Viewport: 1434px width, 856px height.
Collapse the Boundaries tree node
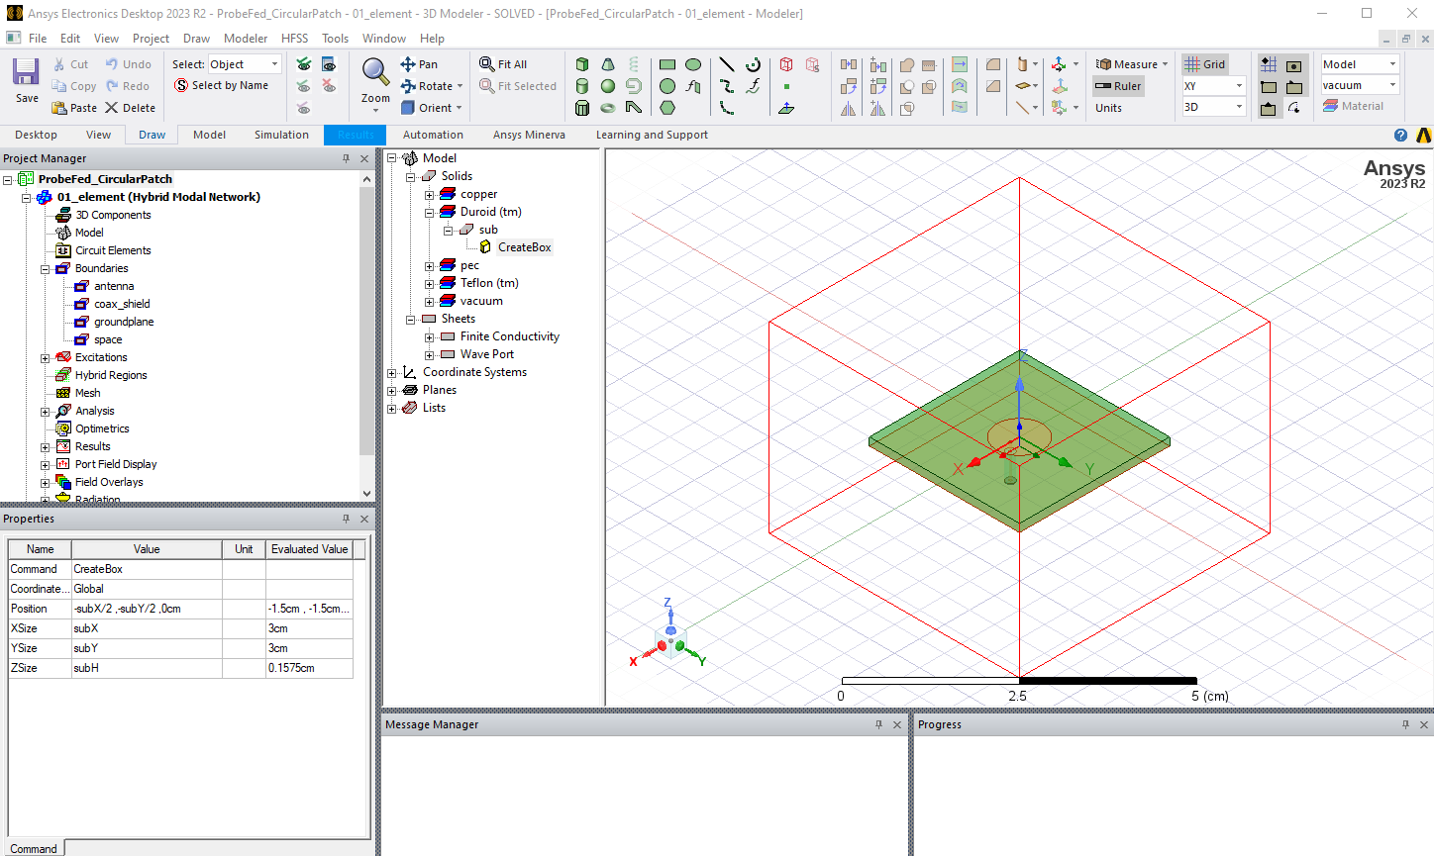tap(44, 267)
